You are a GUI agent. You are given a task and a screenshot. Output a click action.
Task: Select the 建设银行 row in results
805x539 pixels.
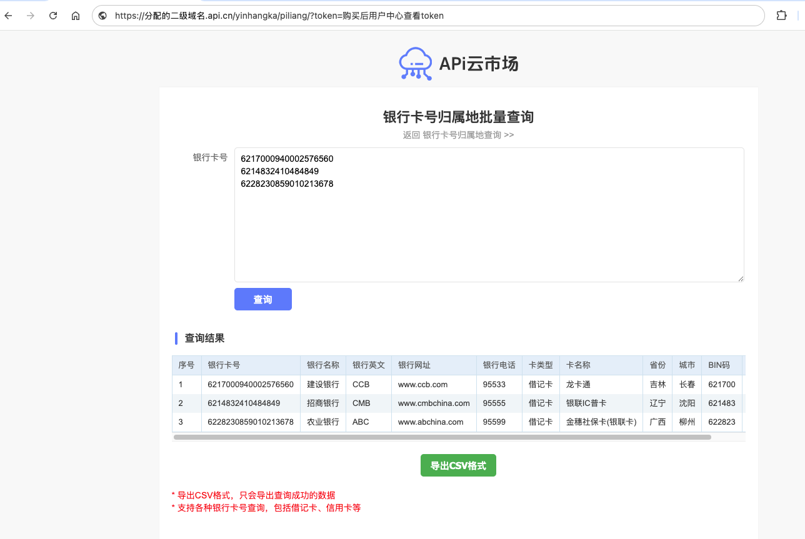point(322,385)
